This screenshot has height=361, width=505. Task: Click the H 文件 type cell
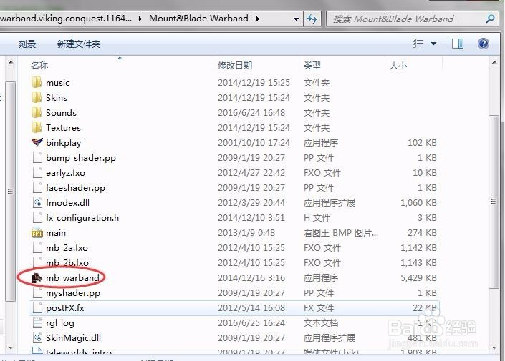pyautogui.click(x=317, y=218)
